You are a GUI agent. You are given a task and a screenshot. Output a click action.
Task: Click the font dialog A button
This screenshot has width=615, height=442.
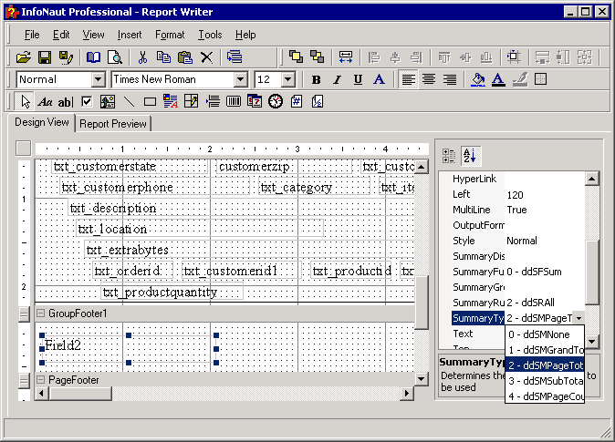[x=379, y=79]
